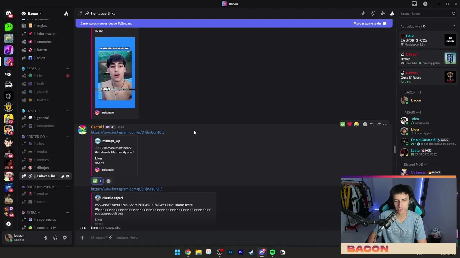The height and width of the screenshot is (258, 460).
Task: Open Chrome from the taskbar
Action: (x=188, y=252)
